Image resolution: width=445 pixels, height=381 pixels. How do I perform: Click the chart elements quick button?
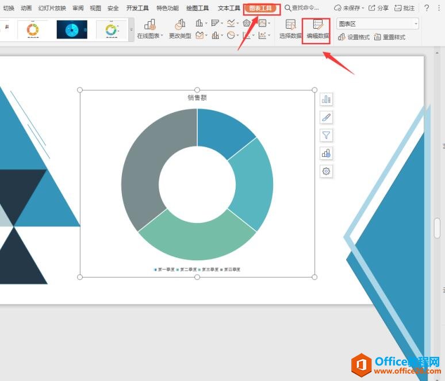point(327,99)
